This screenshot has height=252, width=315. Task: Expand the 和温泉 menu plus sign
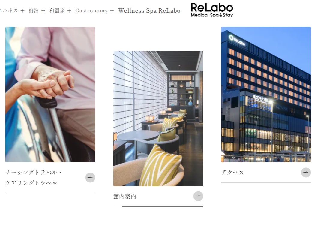(x=69, y=11)
